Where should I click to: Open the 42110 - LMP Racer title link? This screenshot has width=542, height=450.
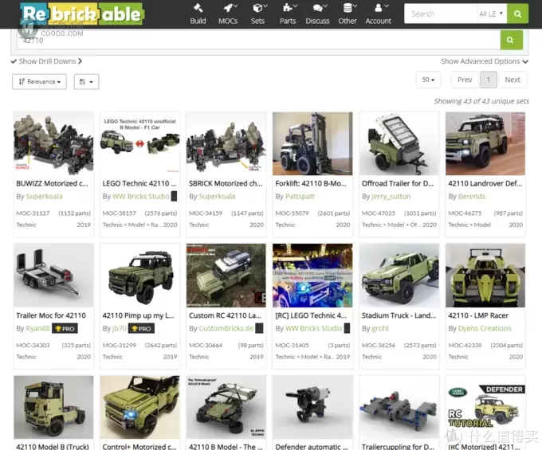coord(478,315)
